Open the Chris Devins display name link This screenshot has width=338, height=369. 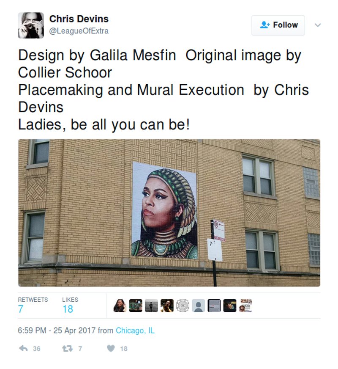click(x=79, y=19)
